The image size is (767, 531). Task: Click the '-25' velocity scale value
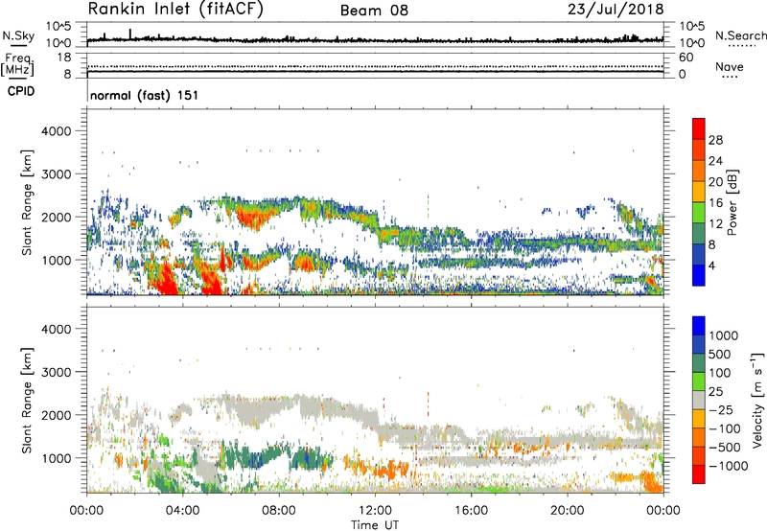tap(721, 409)
